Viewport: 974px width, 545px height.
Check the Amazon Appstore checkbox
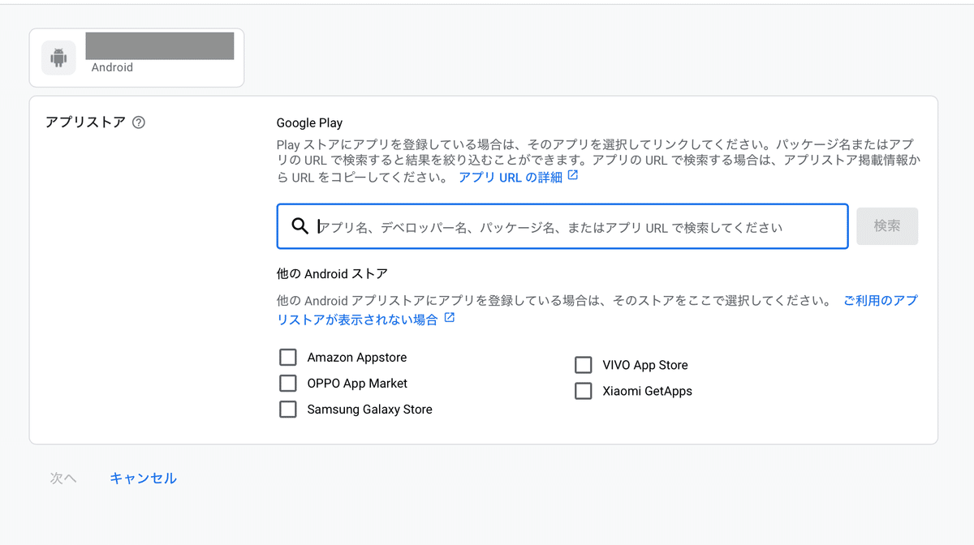pos(287,358)
